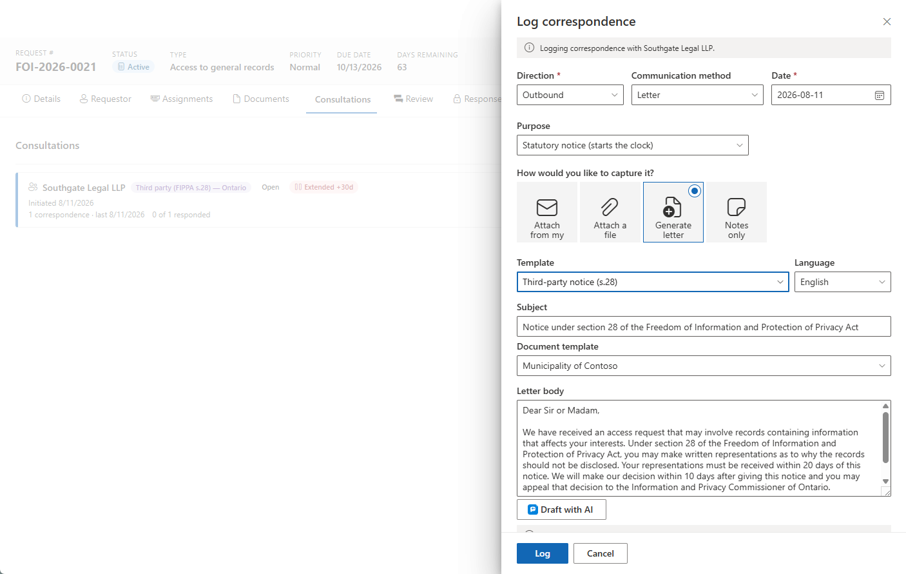Click the Active status badge
This screenshot has width=906, height=574.
coord(133,67)
